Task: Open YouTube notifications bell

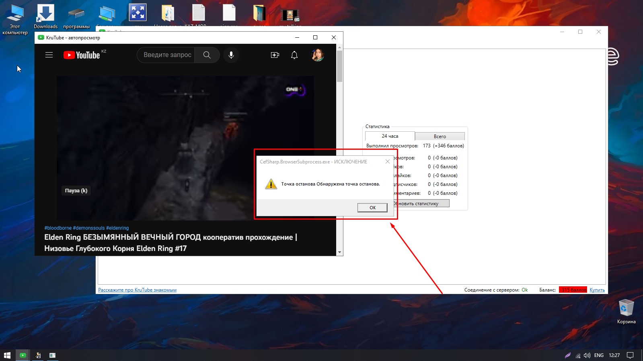Action: coord(294,55)
